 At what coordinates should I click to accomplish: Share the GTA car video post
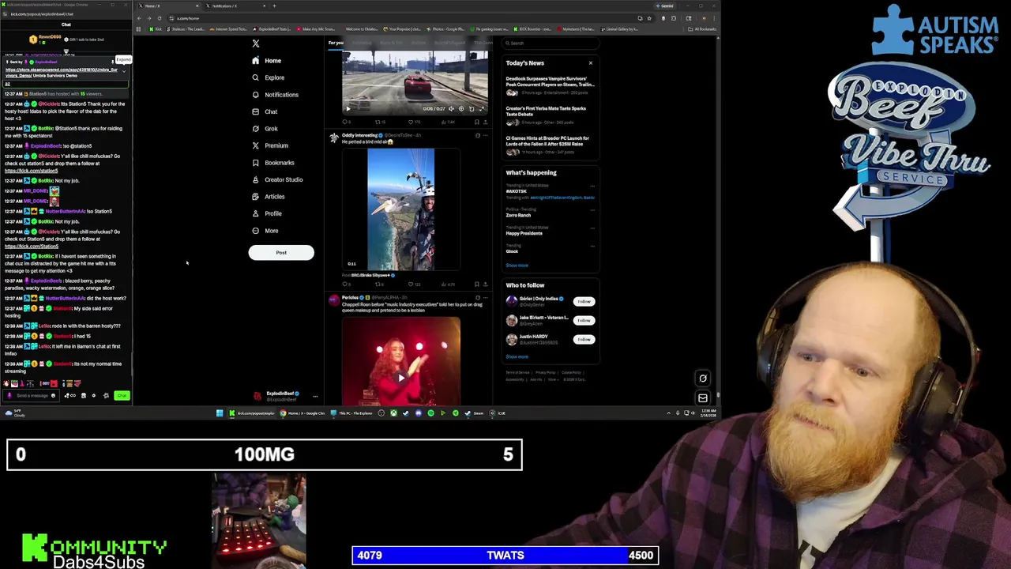point(485,122)
